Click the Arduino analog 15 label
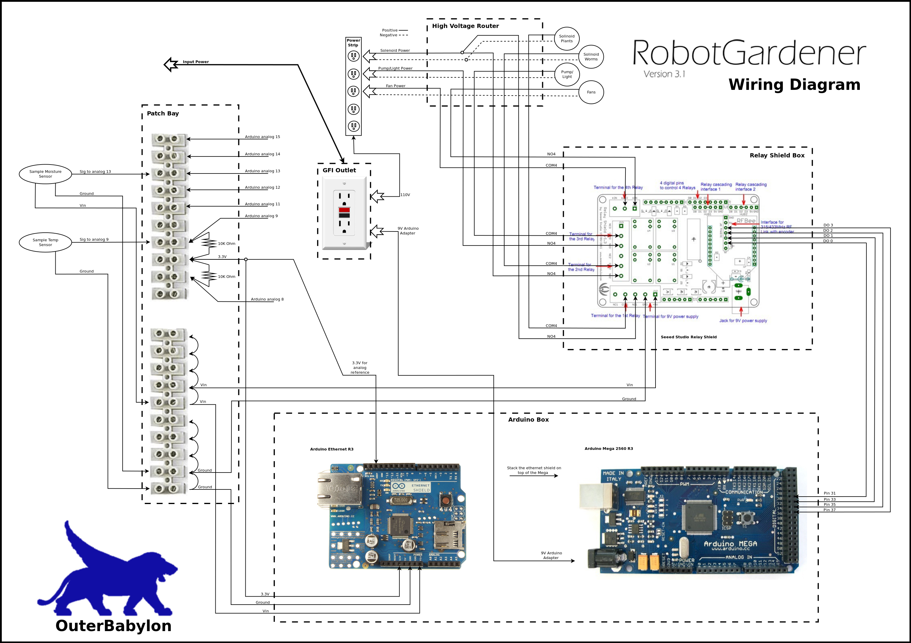 262,137
